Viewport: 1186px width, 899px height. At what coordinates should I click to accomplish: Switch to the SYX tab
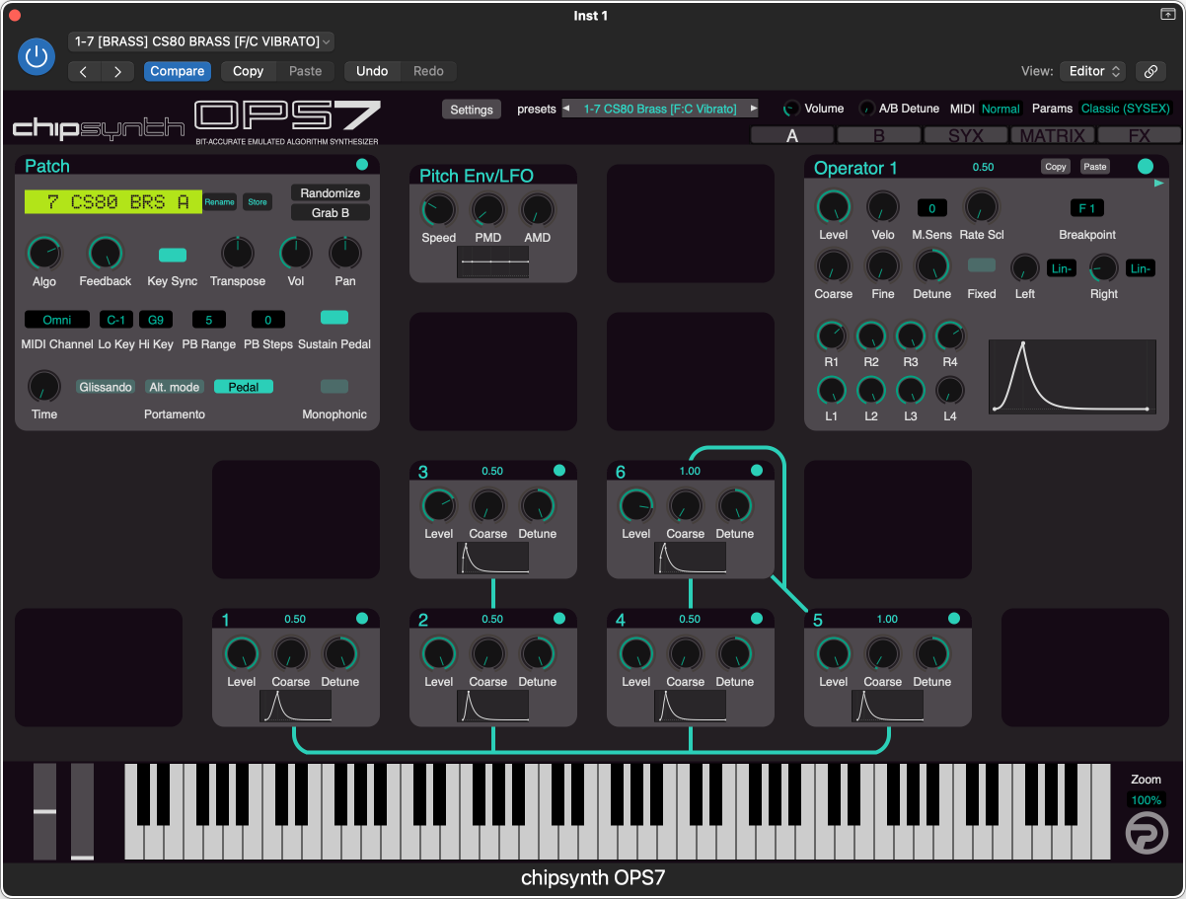pyautogui.click(x=966, y=136)
